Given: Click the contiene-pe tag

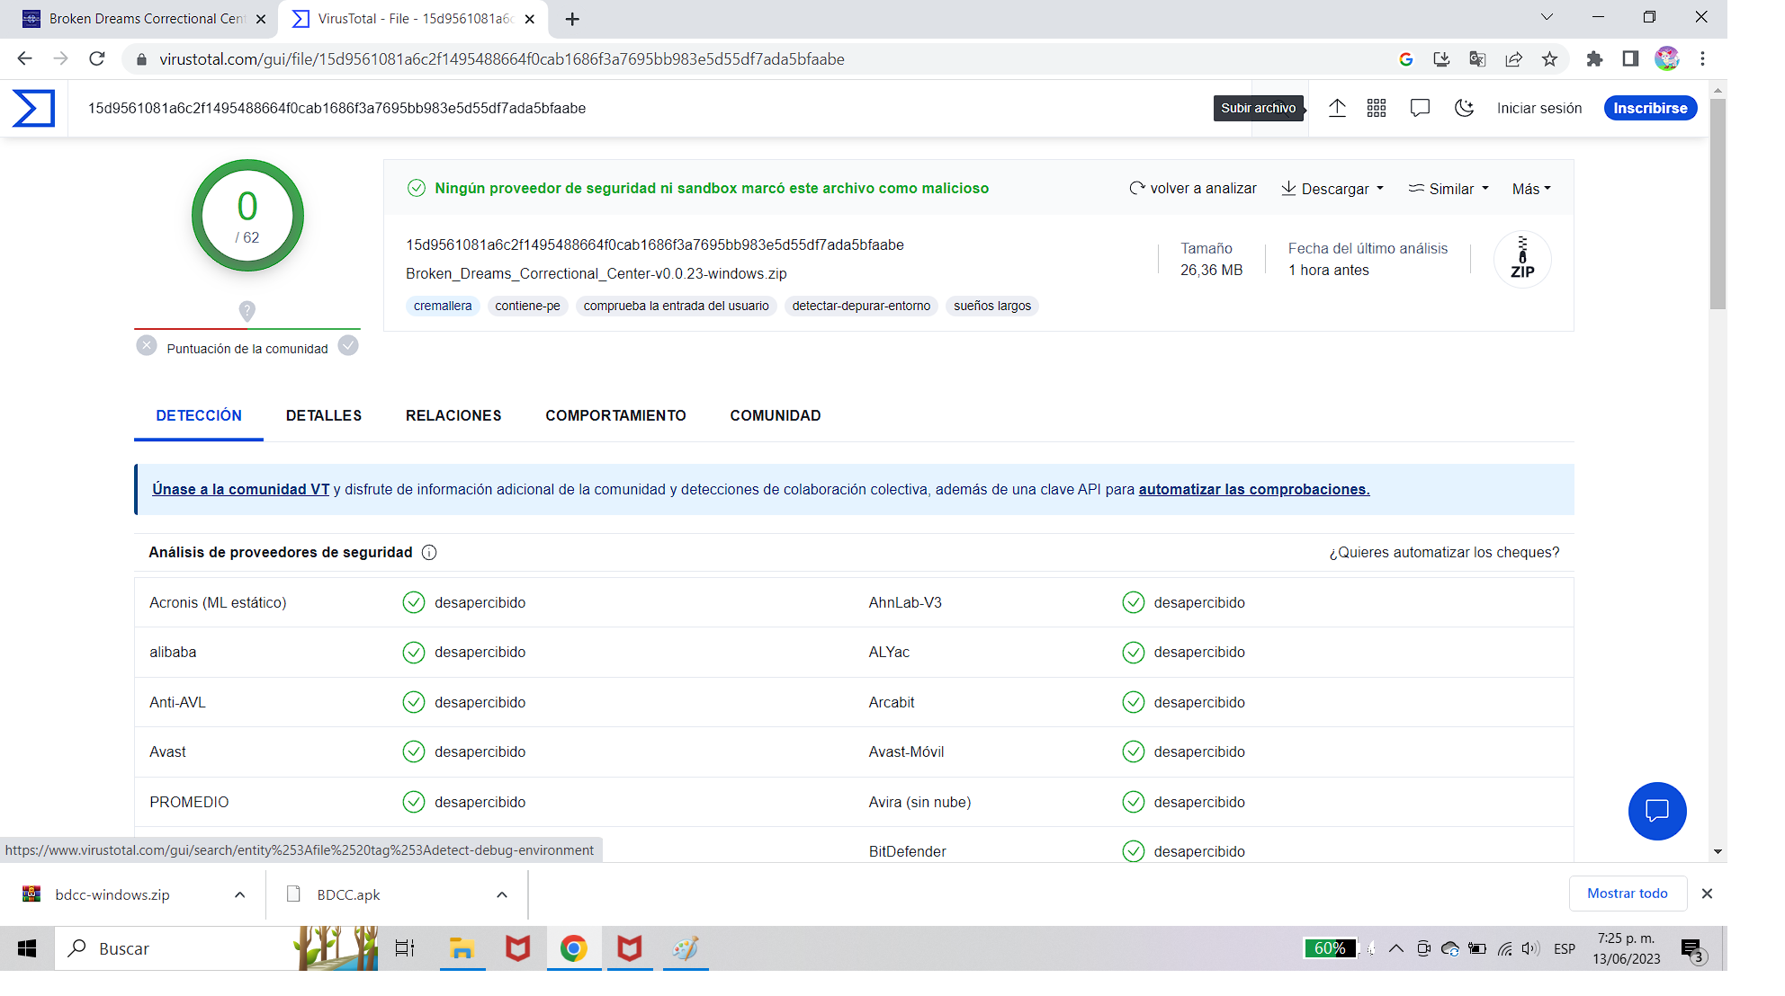Looking at the screenshot, I should pos(527,306).
